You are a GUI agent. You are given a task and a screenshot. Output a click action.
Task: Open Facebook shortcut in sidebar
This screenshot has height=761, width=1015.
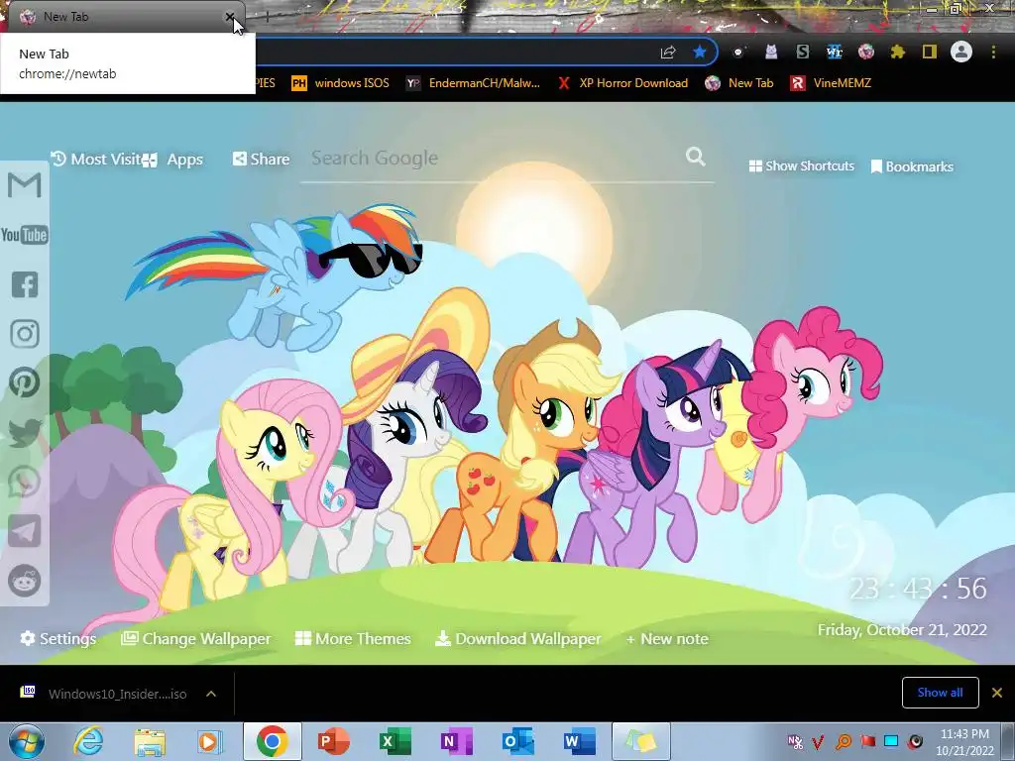25,284
